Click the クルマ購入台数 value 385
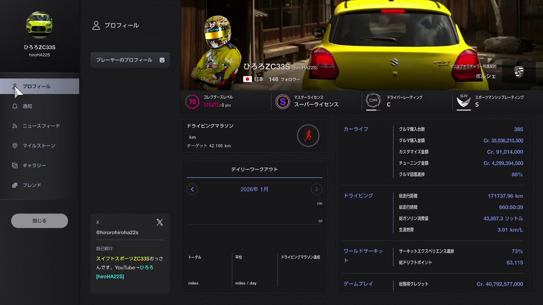The width and height of the screenshot is (543, 305). (x=518, y=129)
